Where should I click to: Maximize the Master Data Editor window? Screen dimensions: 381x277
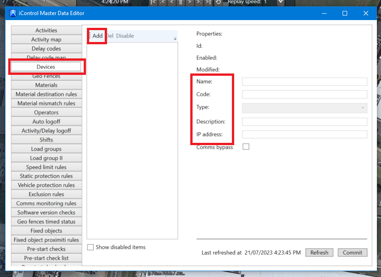tap(345, 13)
